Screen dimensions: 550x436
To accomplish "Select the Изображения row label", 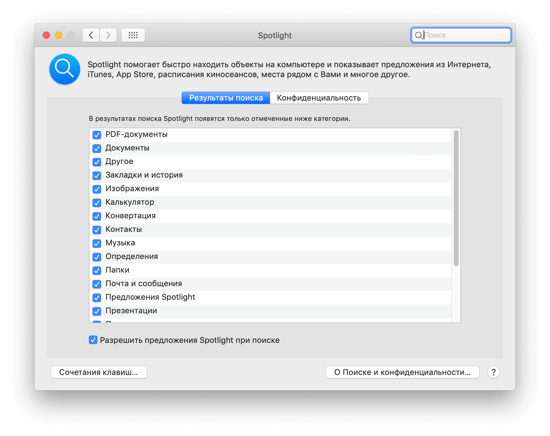I will pyautogui.click(x=132, y=189).
